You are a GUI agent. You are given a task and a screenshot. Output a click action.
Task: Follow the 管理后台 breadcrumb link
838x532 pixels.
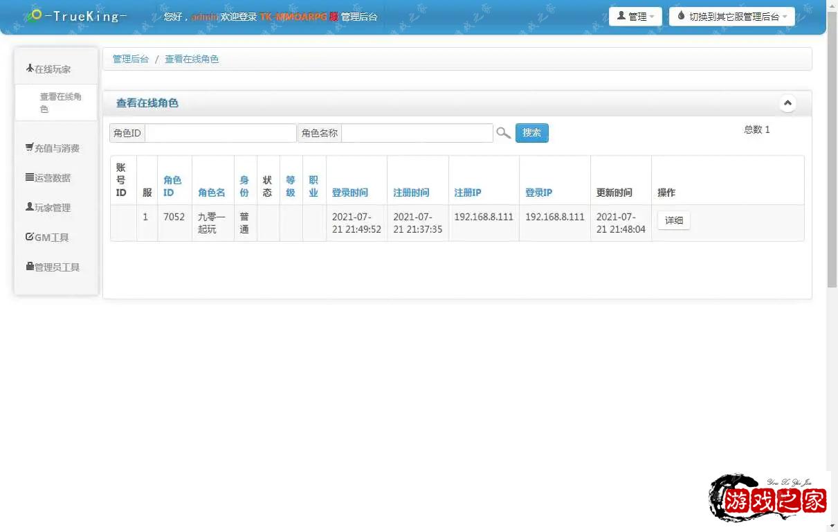(131, 60)
